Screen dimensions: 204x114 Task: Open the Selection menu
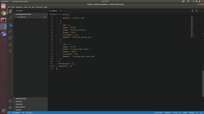pos(19,7)
